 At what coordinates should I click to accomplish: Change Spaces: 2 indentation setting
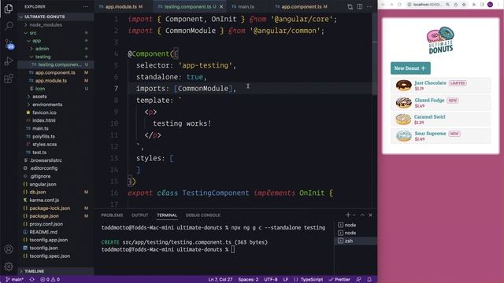(x=248, y=280)
